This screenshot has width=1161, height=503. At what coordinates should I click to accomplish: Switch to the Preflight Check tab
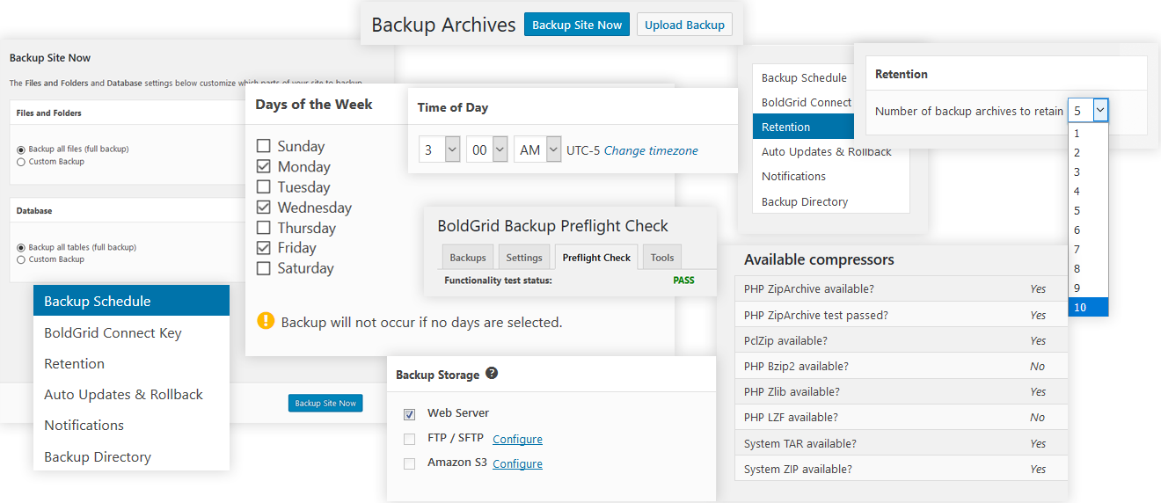click(596, 258)
